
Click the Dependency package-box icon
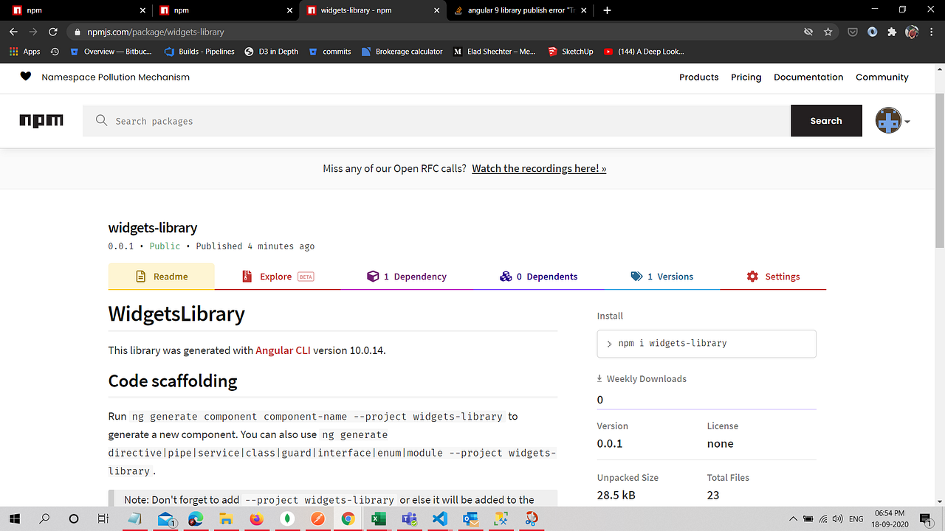click(x=373, y=276)
